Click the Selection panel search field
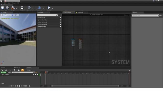The height and width of the screenshot is (91, 163). tap(145, 15)
